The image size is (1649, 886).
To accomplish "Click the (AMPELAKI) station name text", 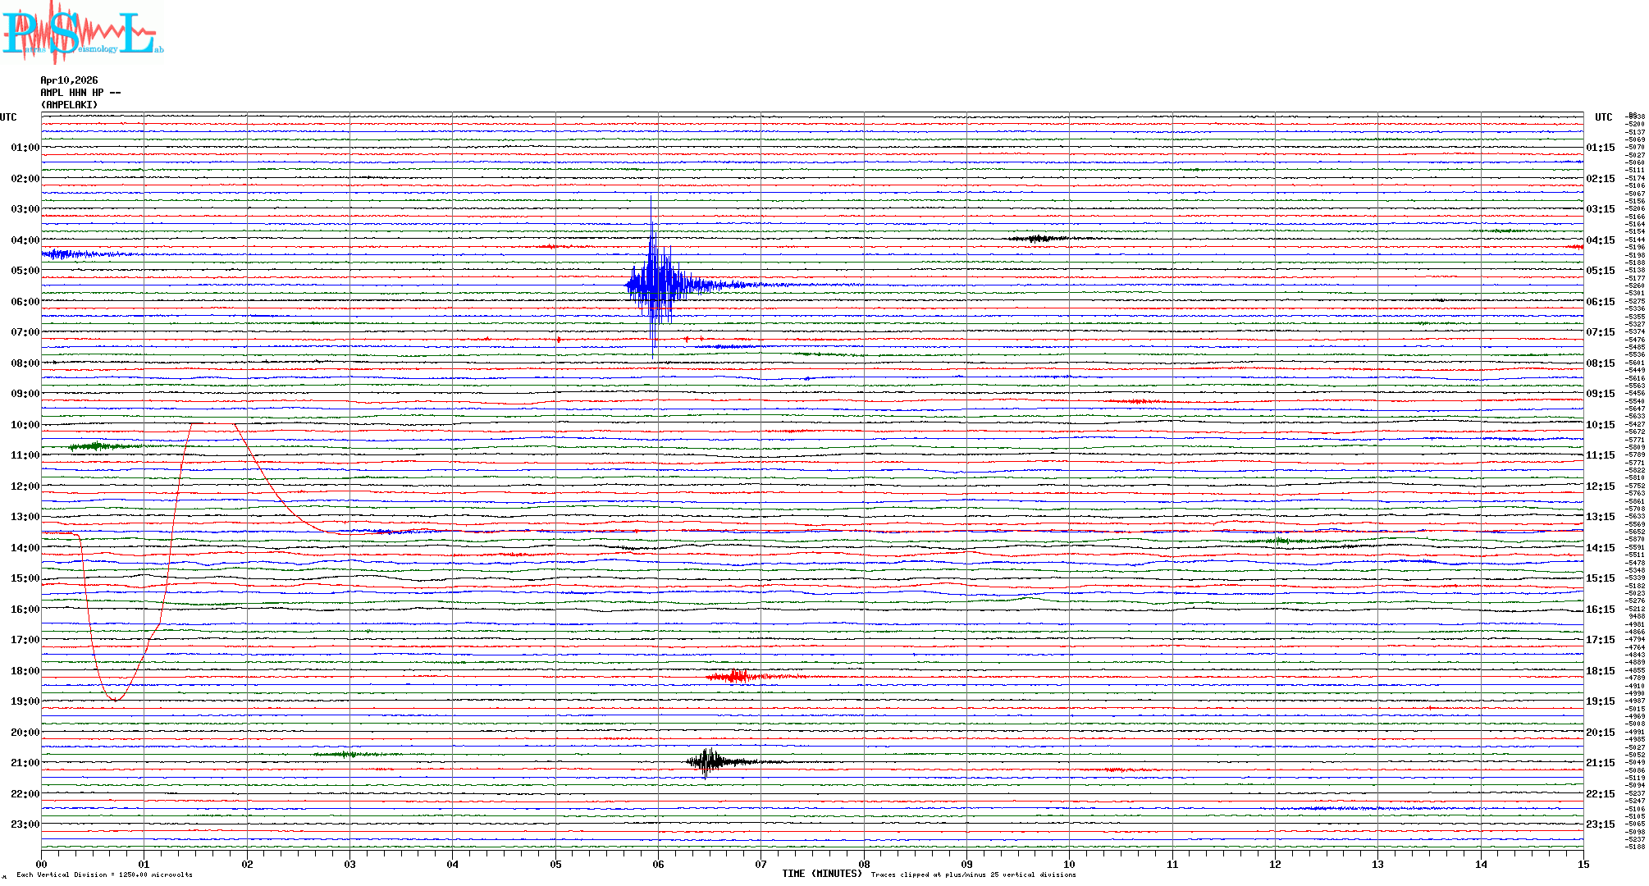I will click(x=69, y=105).
